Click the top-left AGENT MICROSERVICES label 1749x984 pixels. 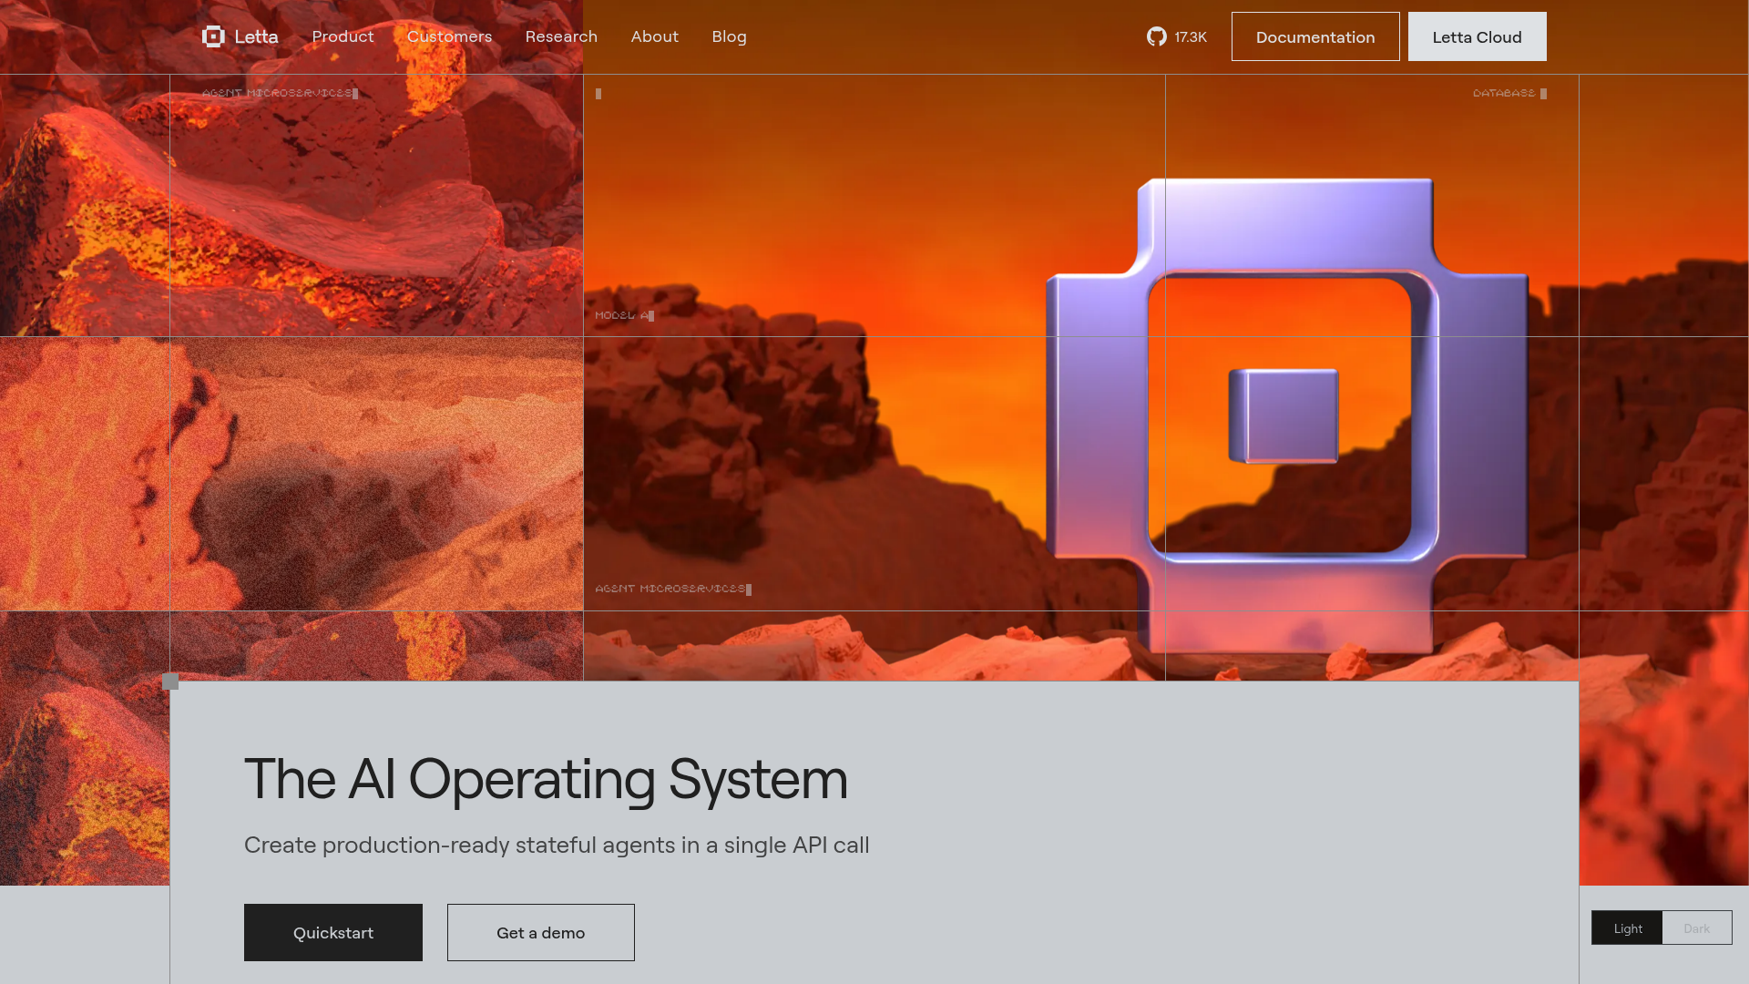[278, 93]
